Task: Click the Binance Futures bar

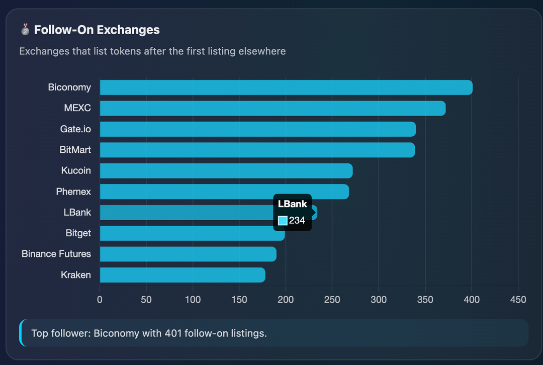Action: pyautogui.click(x=188, y=254)
